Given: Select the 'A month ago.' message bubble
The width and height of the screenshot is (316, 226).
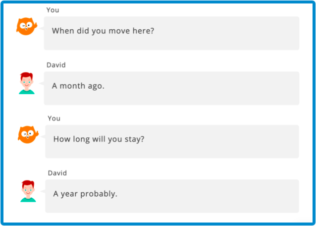Looking at the screenshot, I should pos(171,88).
